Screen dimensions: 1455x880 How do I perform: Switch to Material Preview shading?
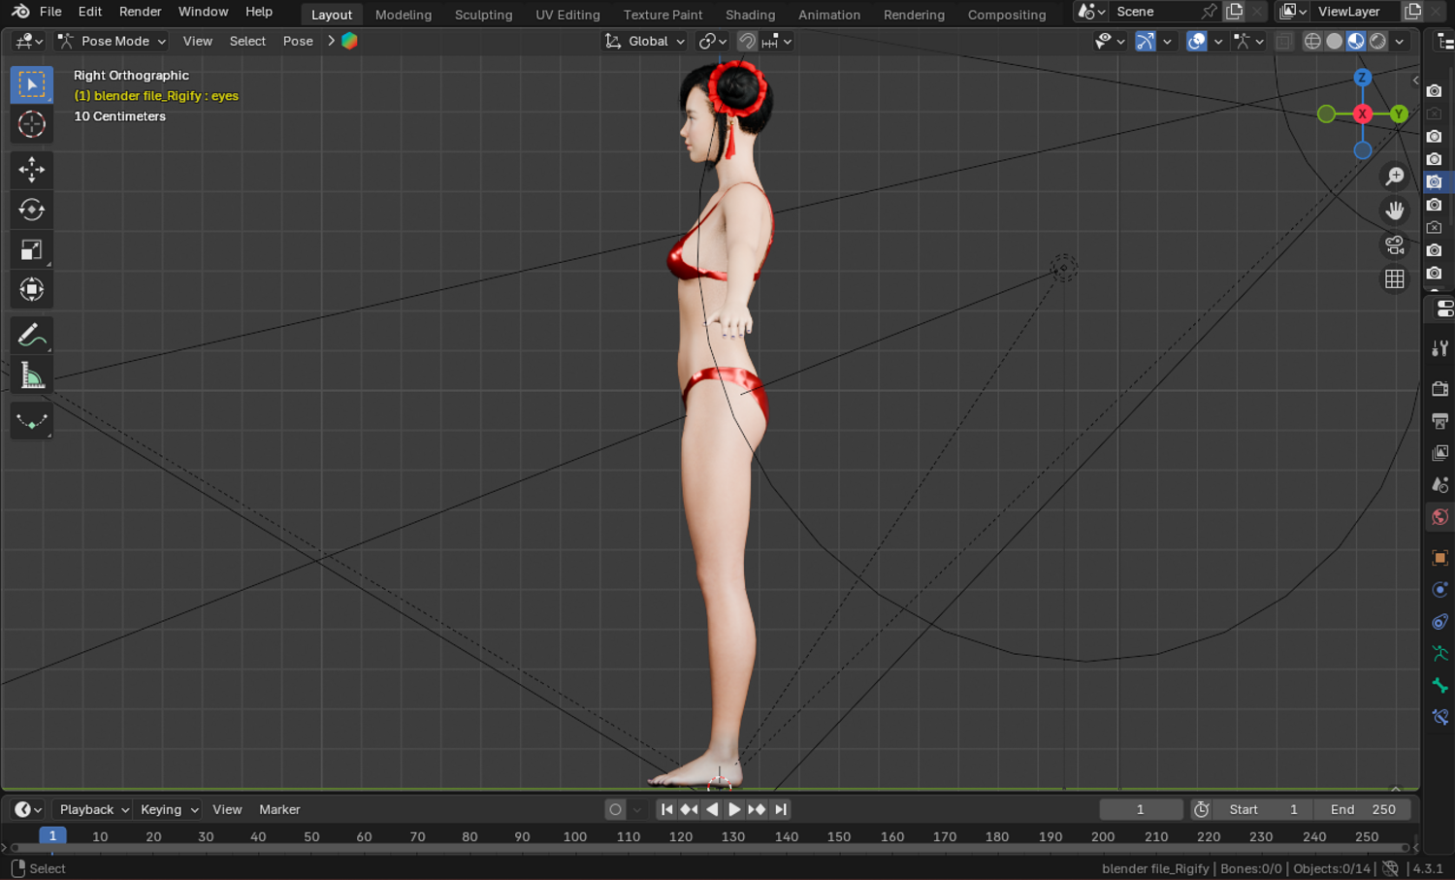point(1356,41)
